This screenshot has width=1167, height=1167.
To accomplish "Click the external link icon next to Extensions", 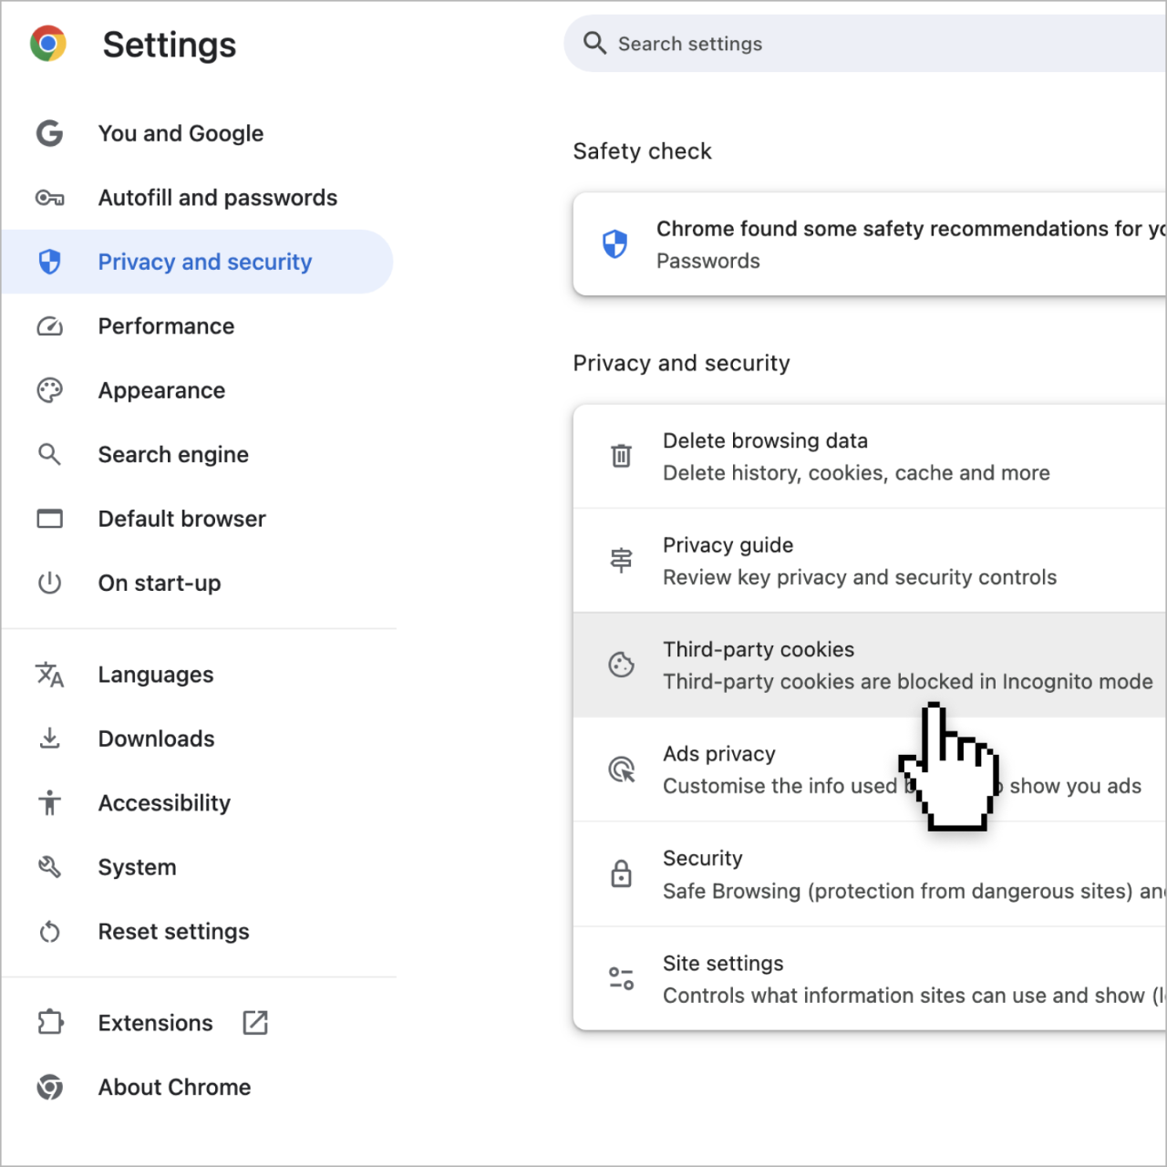I will click(x=255, y=1023).
